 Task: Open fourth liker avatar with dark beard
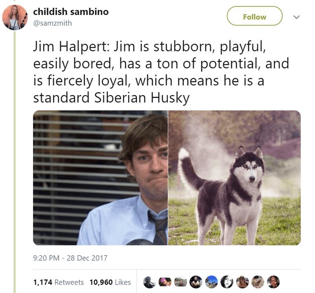(196, 282)
